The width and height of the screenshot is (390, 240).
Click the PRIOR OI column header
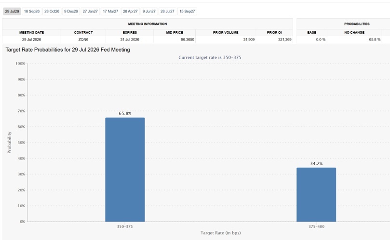(x=274, y=32)
